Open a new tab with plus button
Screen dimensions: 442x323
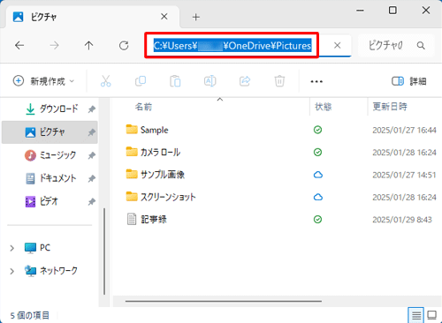click(196, 17)
